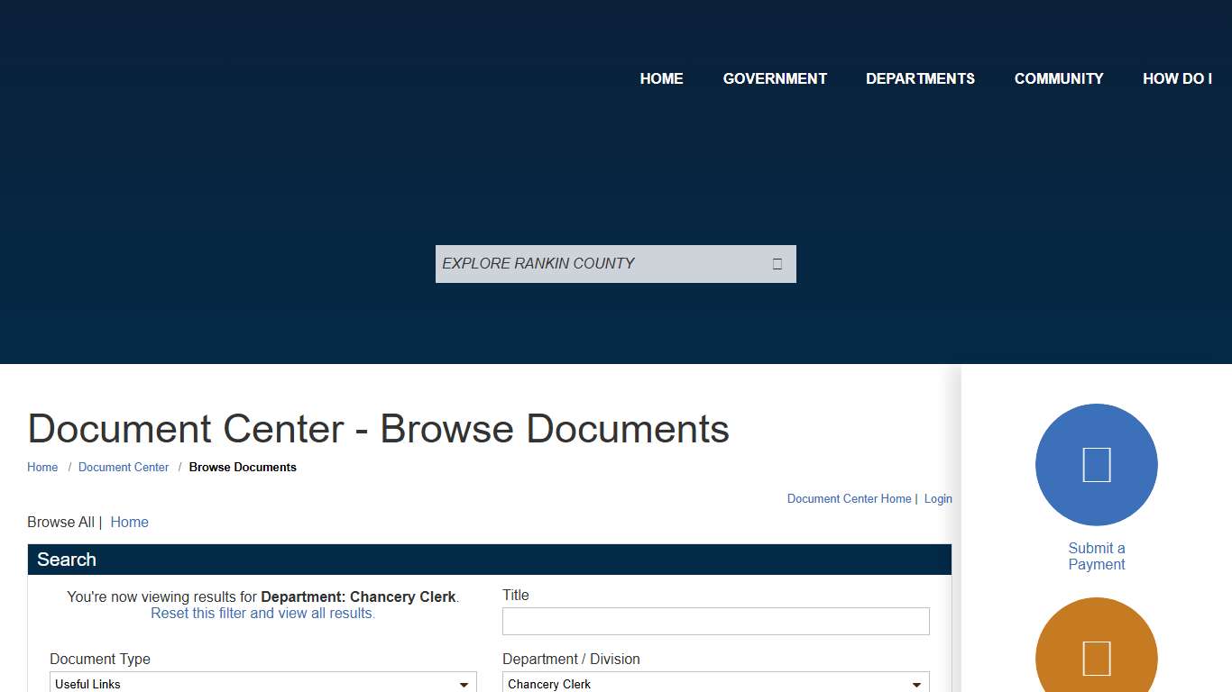
Task: Open the GOVERNMENT menu
Action: (775, 78)
